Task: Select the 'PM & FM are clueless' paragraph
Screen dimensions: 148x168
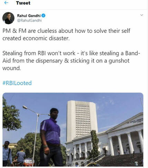Action: pos(66,35)
